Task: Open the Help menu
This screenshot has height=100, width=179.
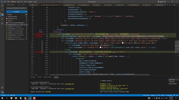Action: click(x=35, y=2)
